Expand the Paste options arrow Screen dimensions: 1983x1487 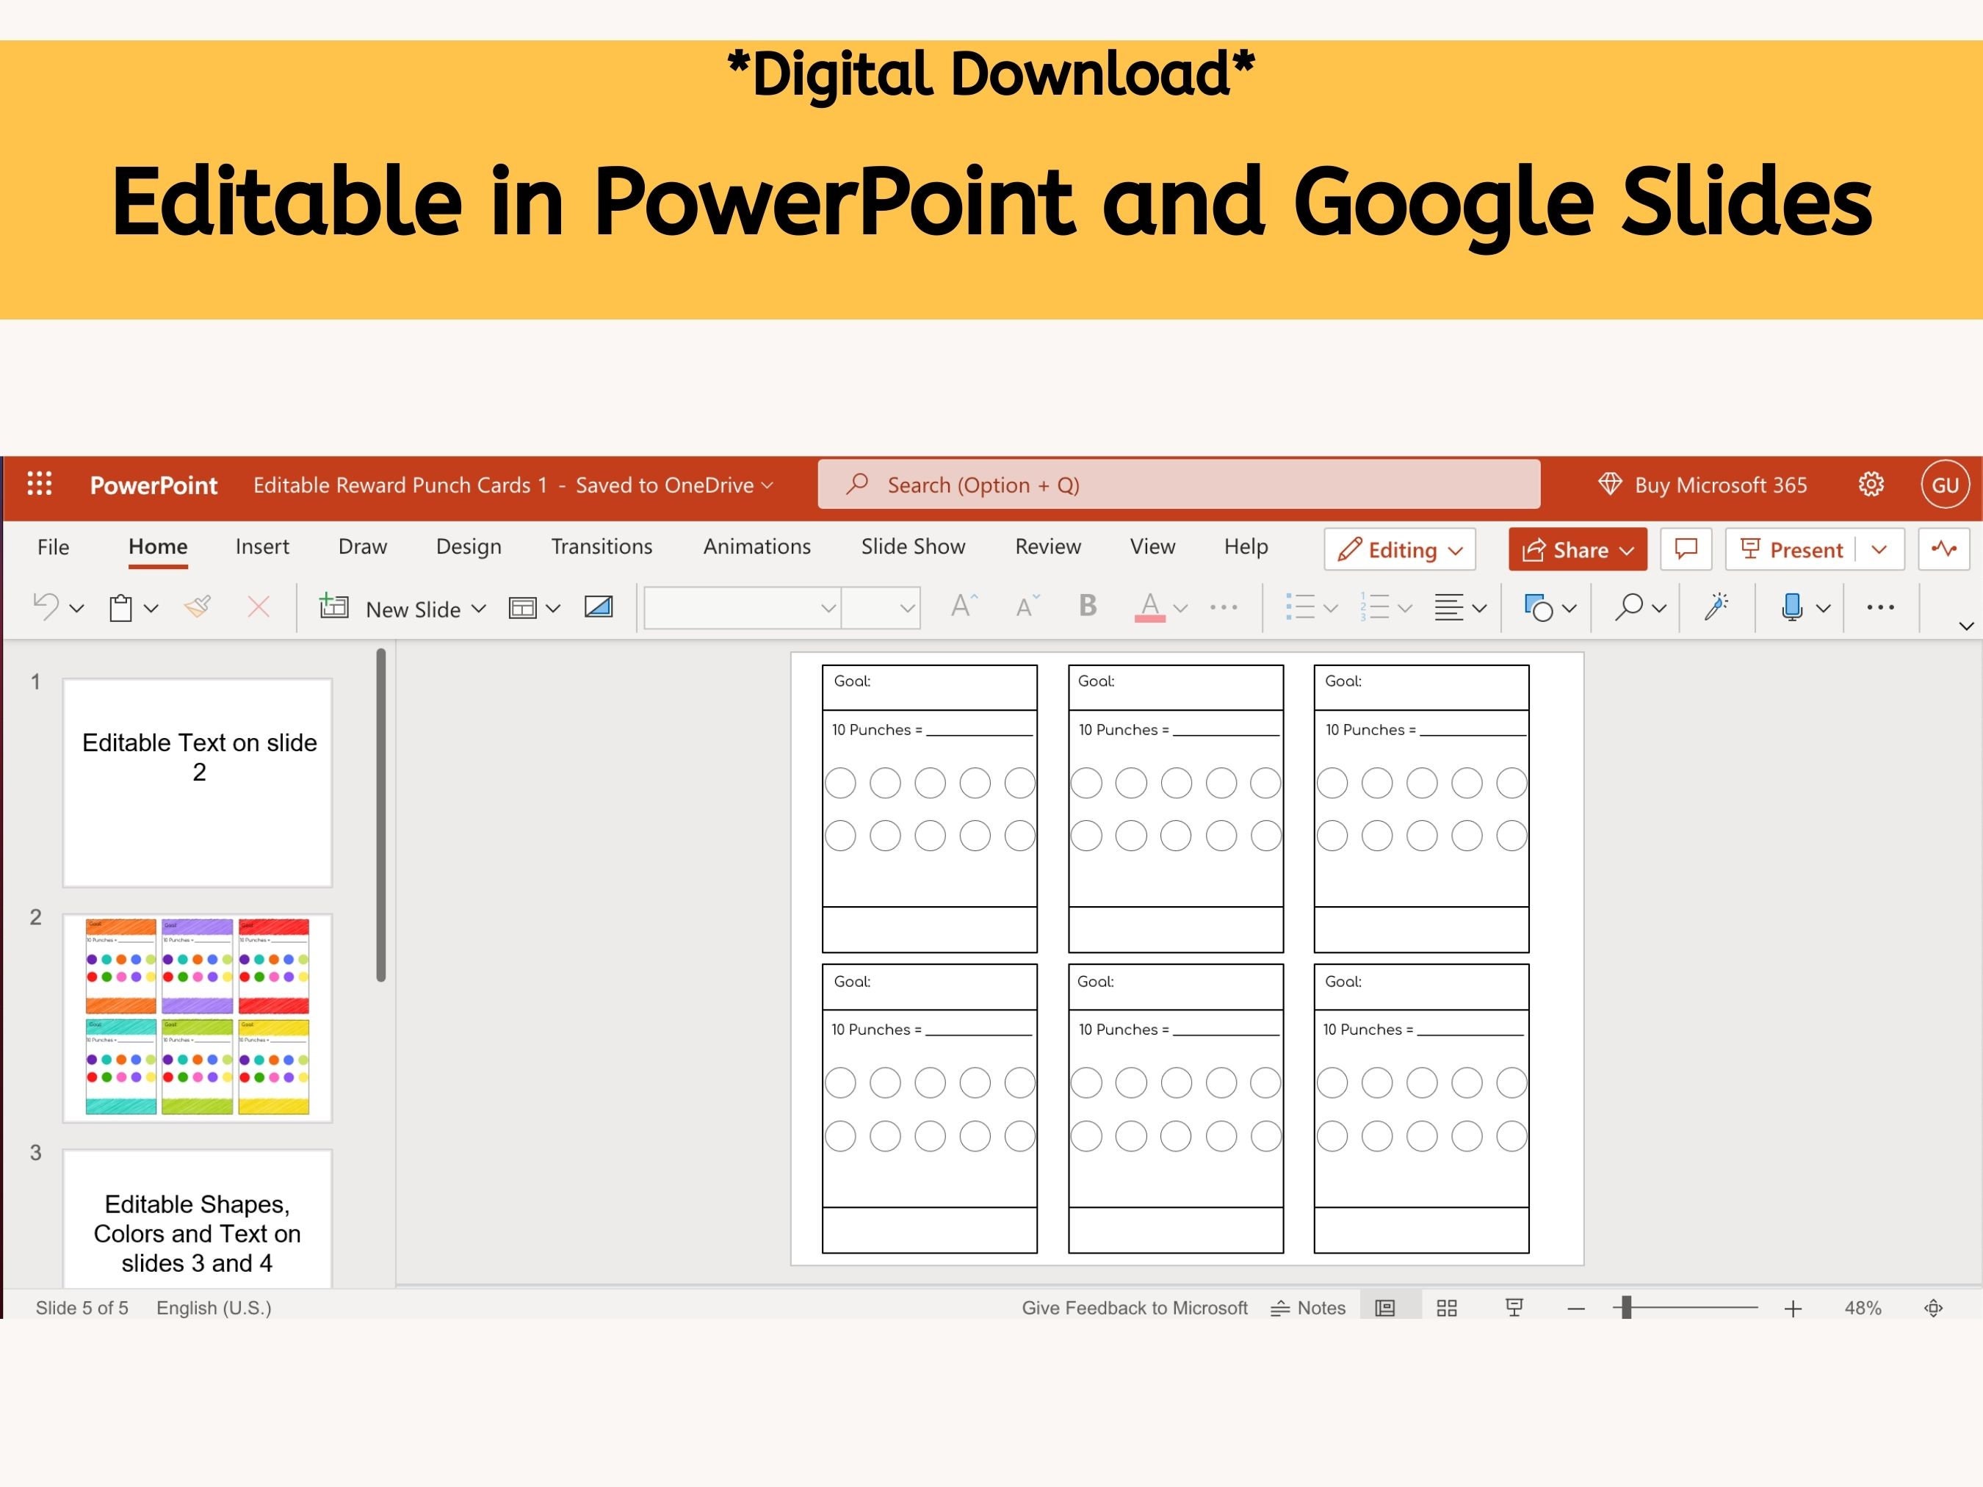coord(151,609)
